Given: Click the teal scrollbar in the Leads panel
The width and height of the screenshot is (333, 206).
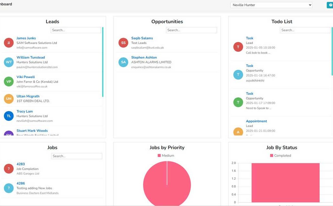Looking at the screenshot, I should [103, 62].
